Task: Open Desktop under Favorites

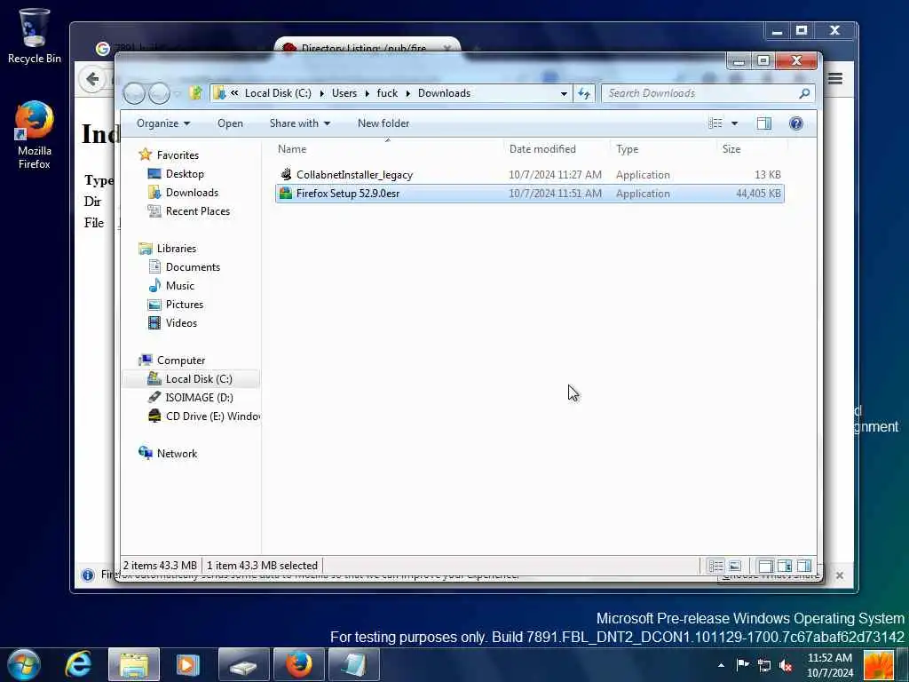Action: pyautogui.click(x=185, y=174)
